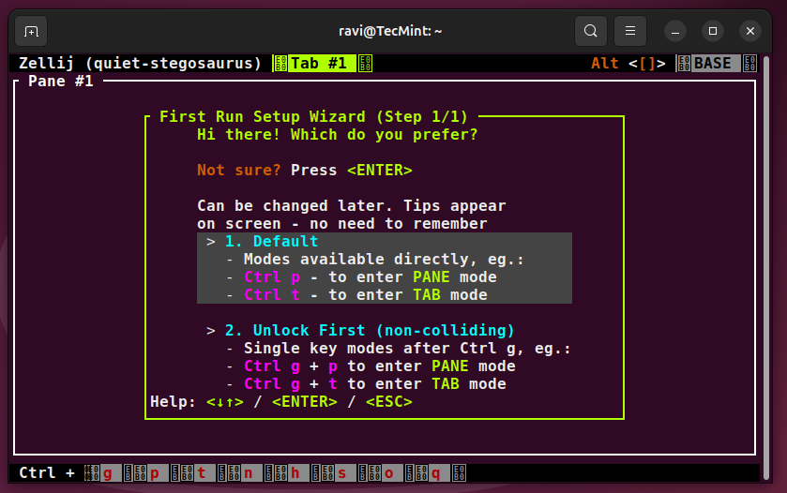Click the 'g' key in Ctrl status bar
Image resolution: width=787 pixels, height=493 pixels.
[107, 473]
